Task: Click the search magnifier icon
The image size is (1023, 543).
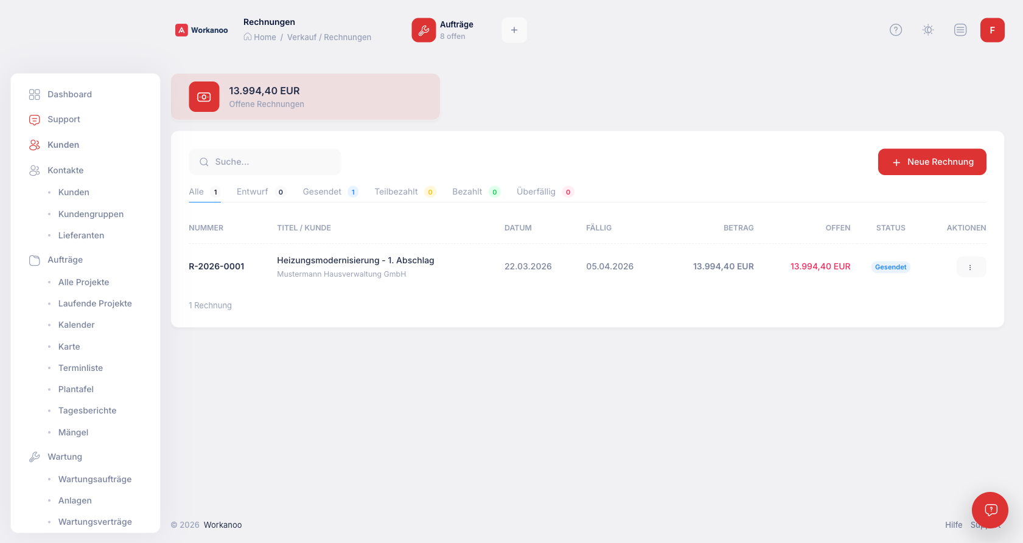Action: [204, 162]
